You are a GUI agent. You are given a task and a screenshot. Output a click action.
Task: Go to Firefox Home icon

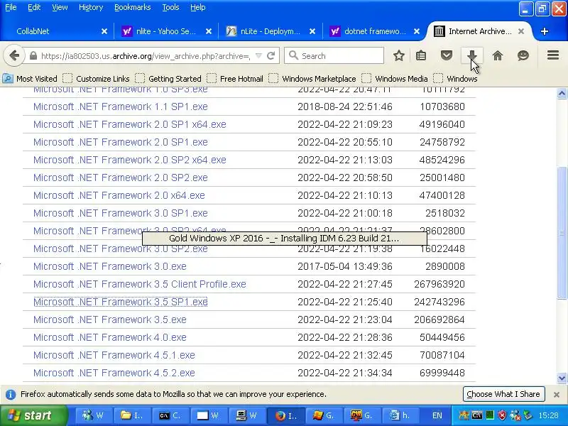point(498,56)
